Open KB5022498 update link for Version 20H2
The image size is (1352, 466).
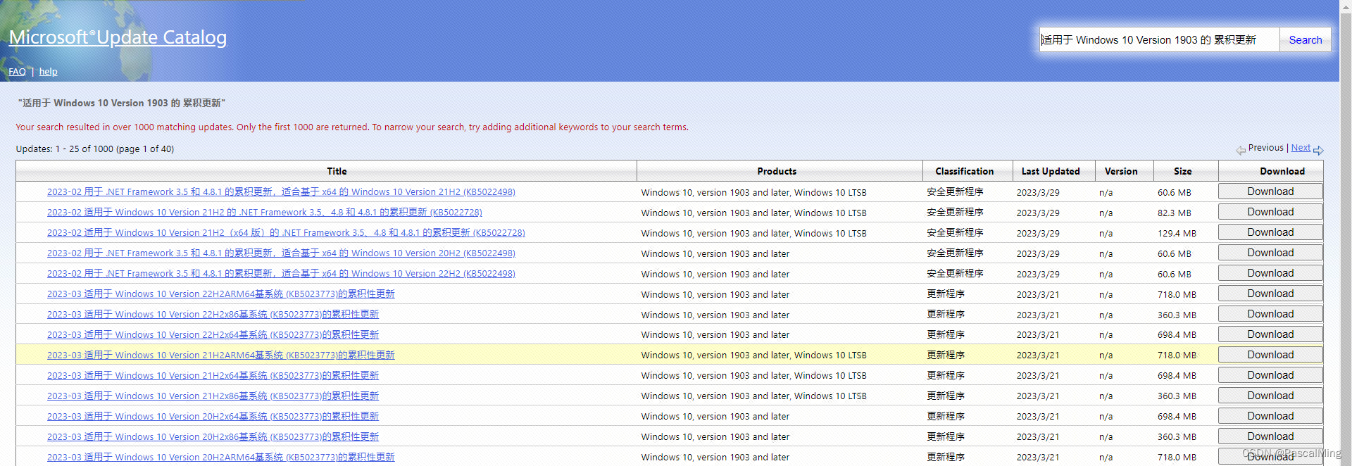281,253
